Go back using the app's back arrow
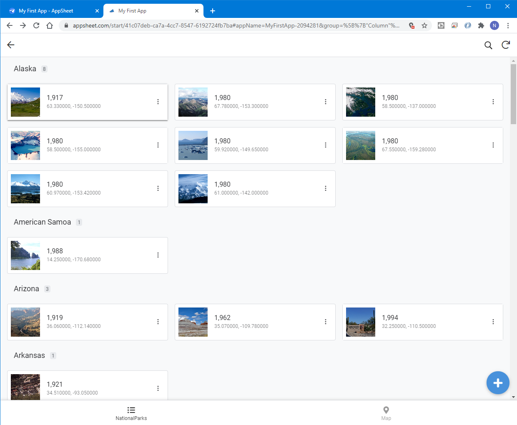This screenshot has height=425, width=517. [11, 45]
